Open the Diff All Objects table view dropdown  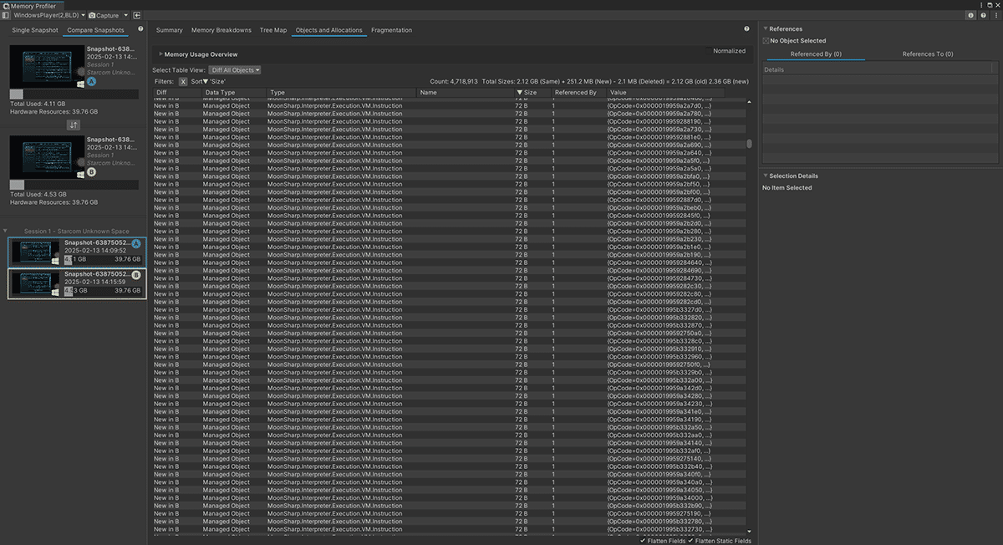click(235, 70)
